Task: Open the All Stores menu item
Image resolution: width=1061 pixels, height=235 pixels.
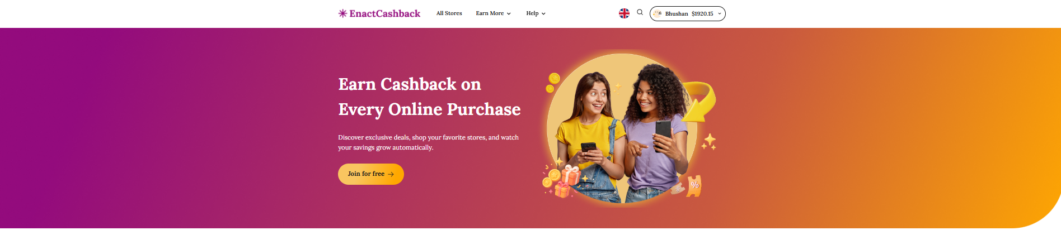Action: tap(449, 13)
